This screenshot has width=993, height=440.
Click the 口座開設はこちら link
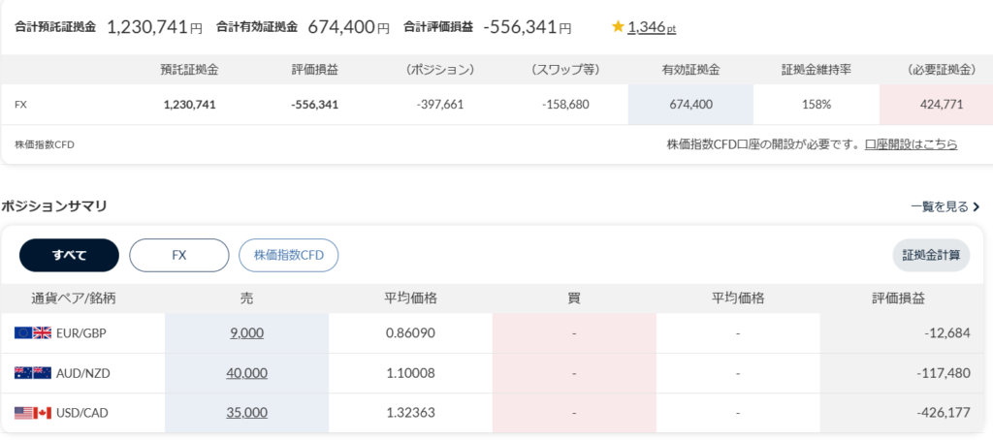pos(911,143)
